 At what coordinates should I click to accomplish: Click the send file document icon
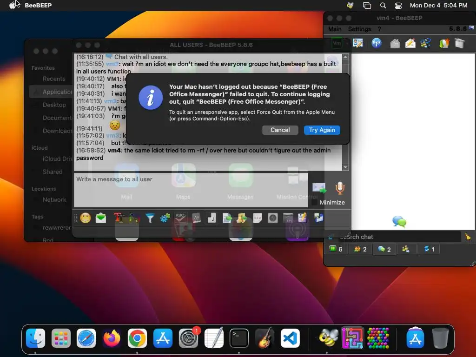pos(227,218)
